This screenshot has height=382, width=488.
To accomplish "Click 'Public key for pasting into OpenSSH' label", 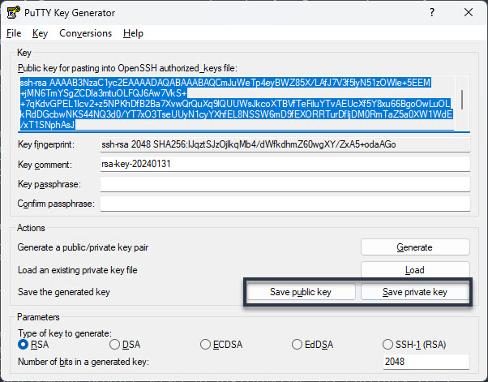I will 127,68.
